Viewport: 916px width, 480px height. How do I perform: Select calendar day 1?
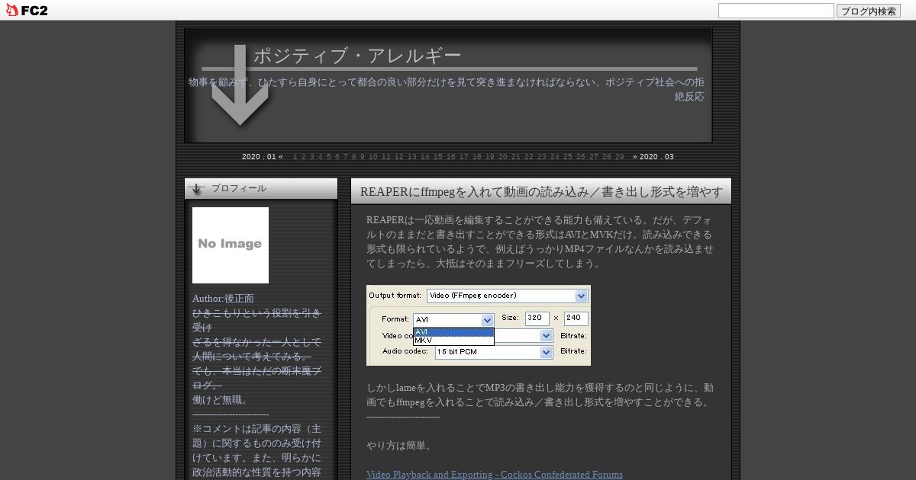(x=295, y=157)
